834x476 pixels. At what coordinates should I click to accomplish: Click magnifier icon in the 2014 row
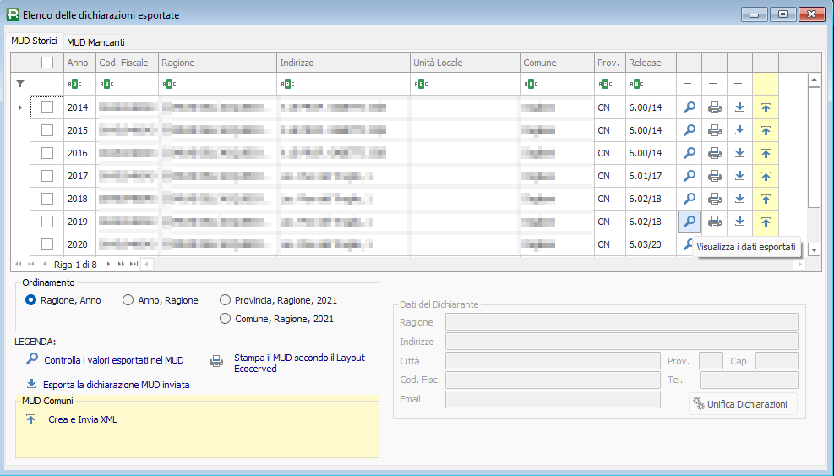(690, 107)
